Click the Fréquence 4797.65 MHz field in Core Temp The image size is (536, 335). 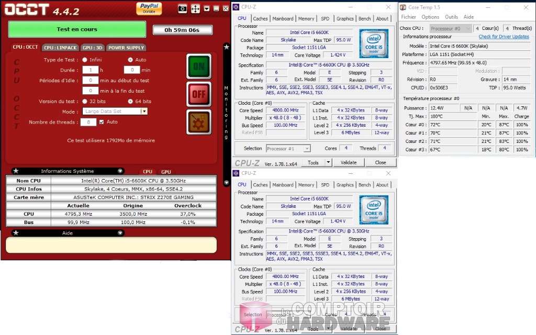[479, 63]
